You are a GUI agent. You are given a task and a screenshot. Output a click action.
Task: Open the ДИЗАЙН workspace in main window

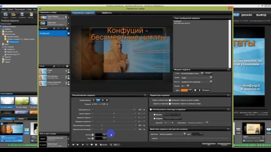(246, 15)
